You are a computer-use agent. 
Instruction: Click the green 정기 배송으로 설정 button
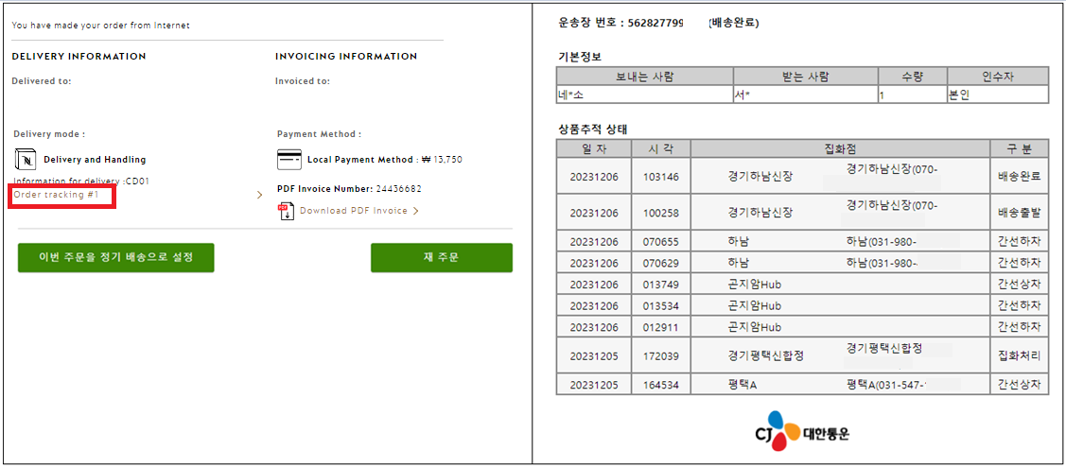(x=116, y=258)
